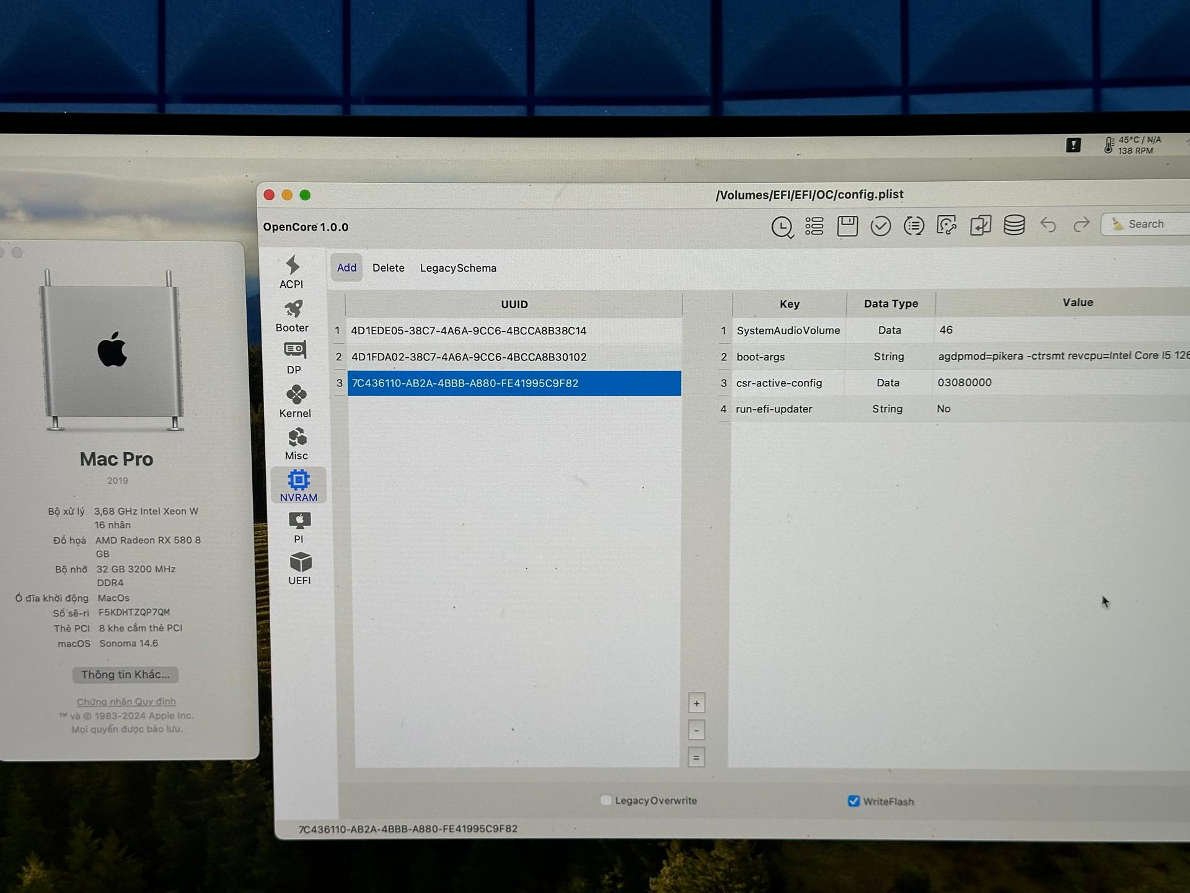
Task: Save config.plist with floppy disk icon
Action: pyautogui.click(x=847, y=226)
